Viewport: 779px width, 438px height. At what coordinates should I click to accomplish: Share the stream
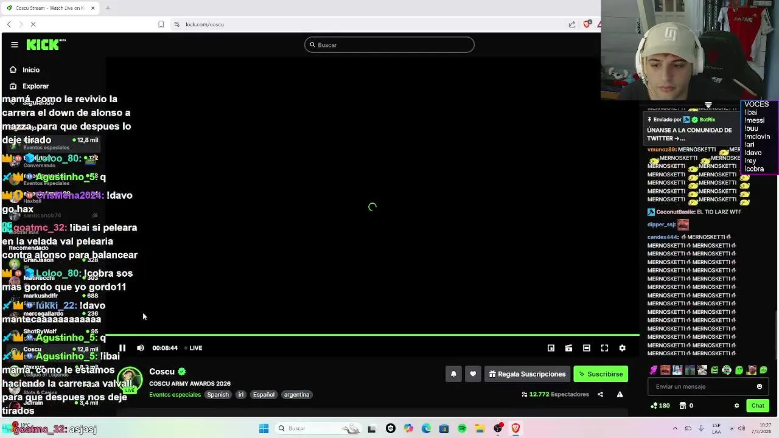click(x=600, y=394)
